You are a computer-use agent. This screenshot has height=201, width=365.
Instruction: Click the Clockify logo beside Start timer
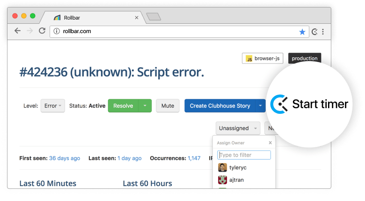click(x=279, y=104)
